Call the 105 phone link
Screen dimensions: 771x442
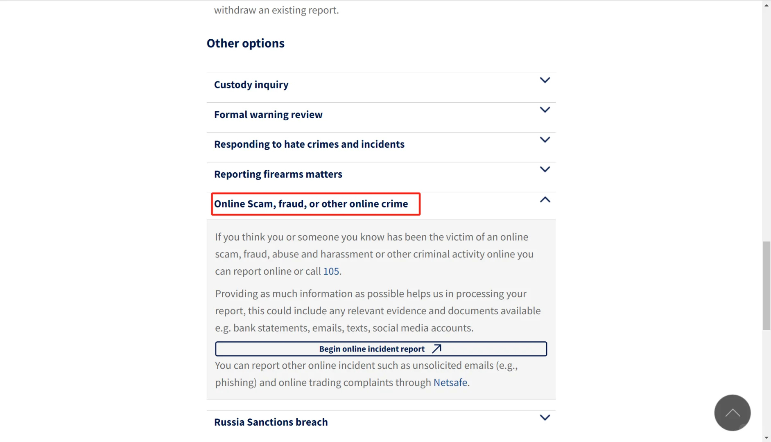point(331,271)
